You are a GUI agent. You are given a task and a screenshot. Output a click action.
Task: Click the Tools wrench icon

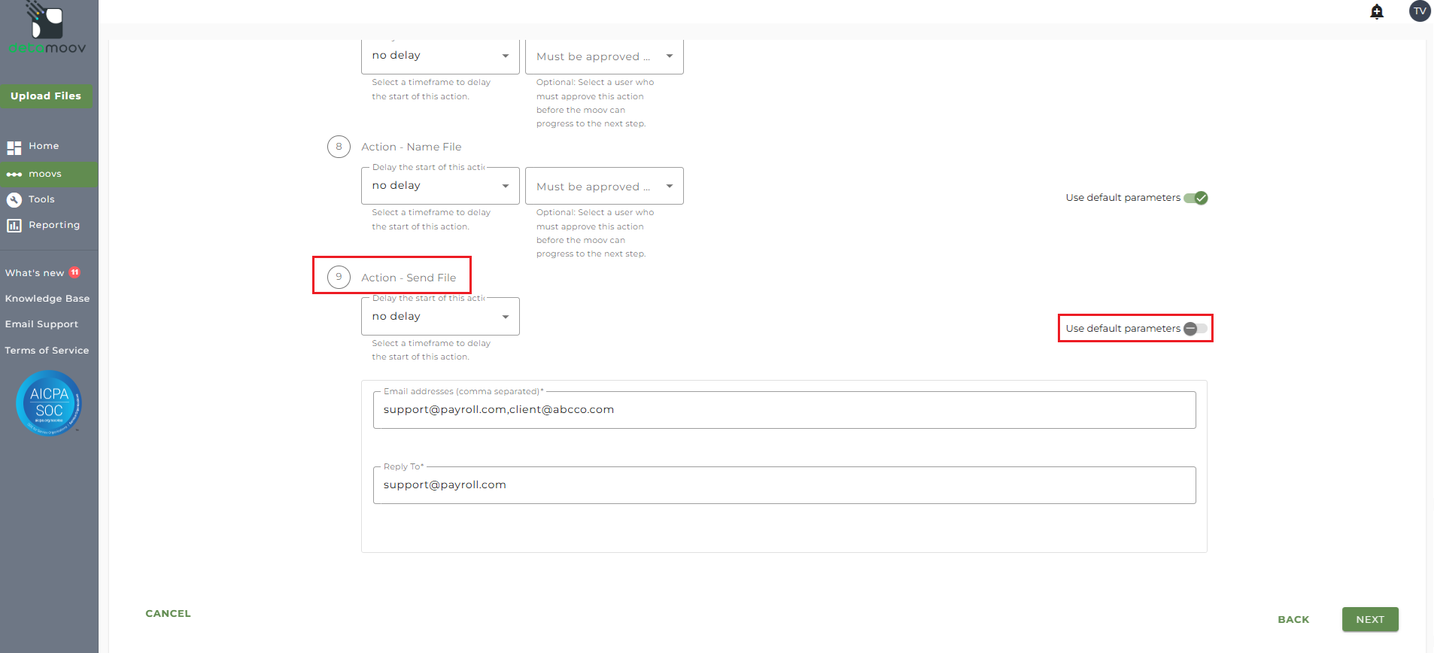pos(14,200)
